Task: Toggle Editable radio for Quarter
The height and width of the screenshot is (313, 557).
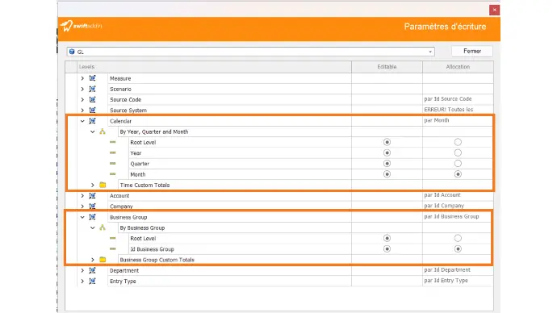Action: click(387, 163)
